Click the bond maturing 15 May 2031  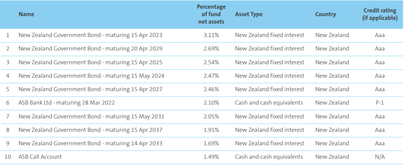point(91,116)
